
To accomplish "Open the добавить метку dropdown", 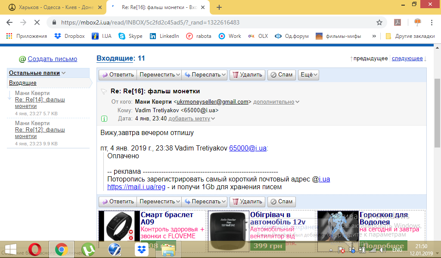I will [x=192, y=119].
